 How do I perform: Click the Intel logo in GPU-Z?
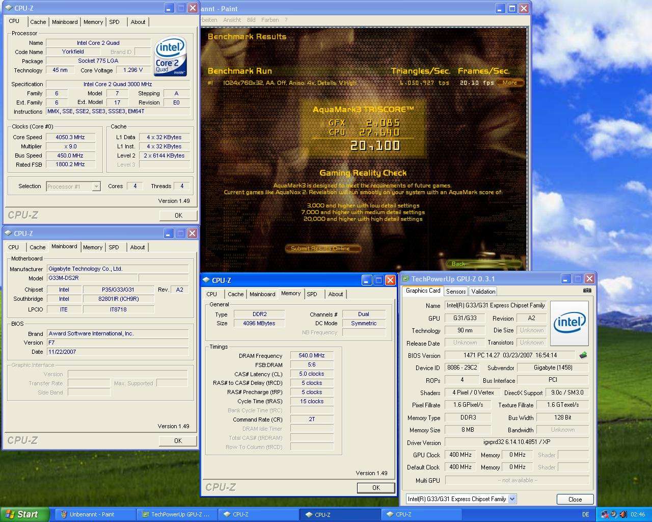tap(569, 323)
